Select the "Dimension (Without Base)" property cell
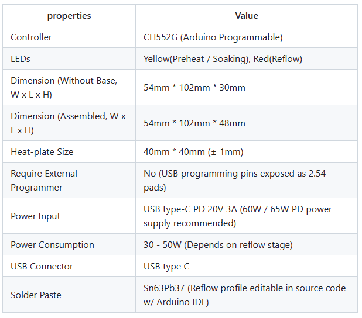 click(x=64, y=88)
